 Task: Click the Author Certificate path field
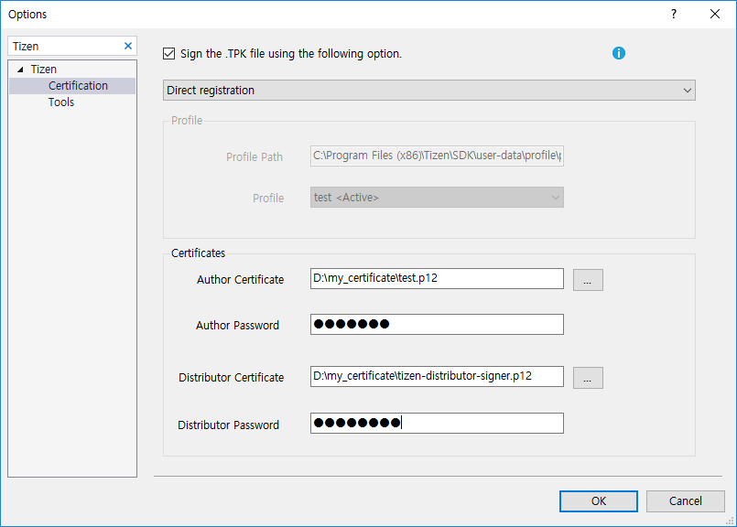pos(437,278)
